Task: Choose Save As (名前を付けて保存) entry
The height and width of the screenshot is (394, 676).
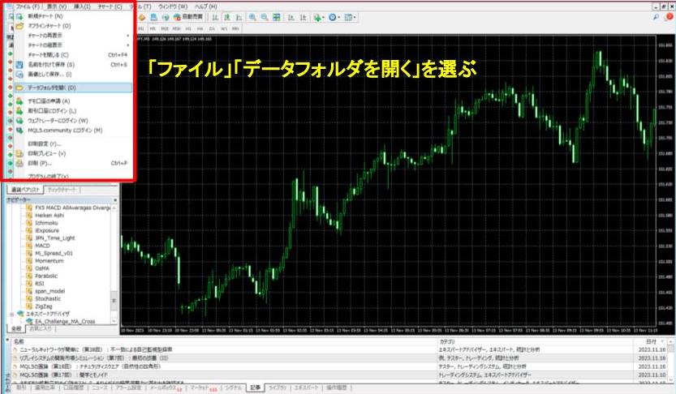Action: pos(72,64)
